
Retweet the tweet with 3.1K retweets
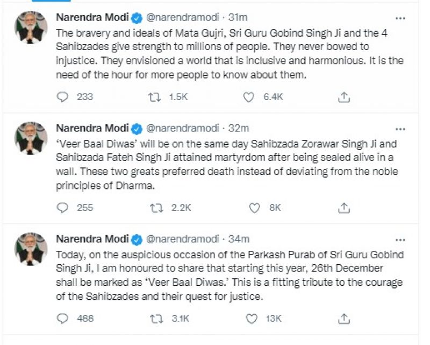coord(156,319)
